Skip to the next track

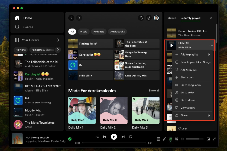coord(123,137)
